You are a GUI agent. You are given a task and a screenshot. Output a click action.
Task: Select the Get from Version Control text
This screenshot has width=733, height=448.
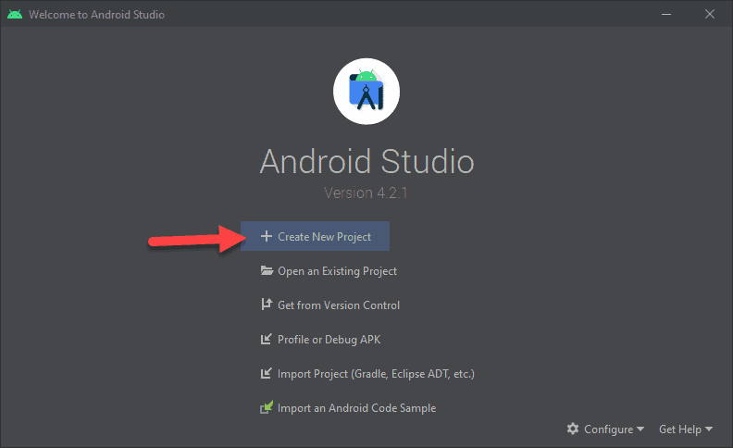click(339, 305)
